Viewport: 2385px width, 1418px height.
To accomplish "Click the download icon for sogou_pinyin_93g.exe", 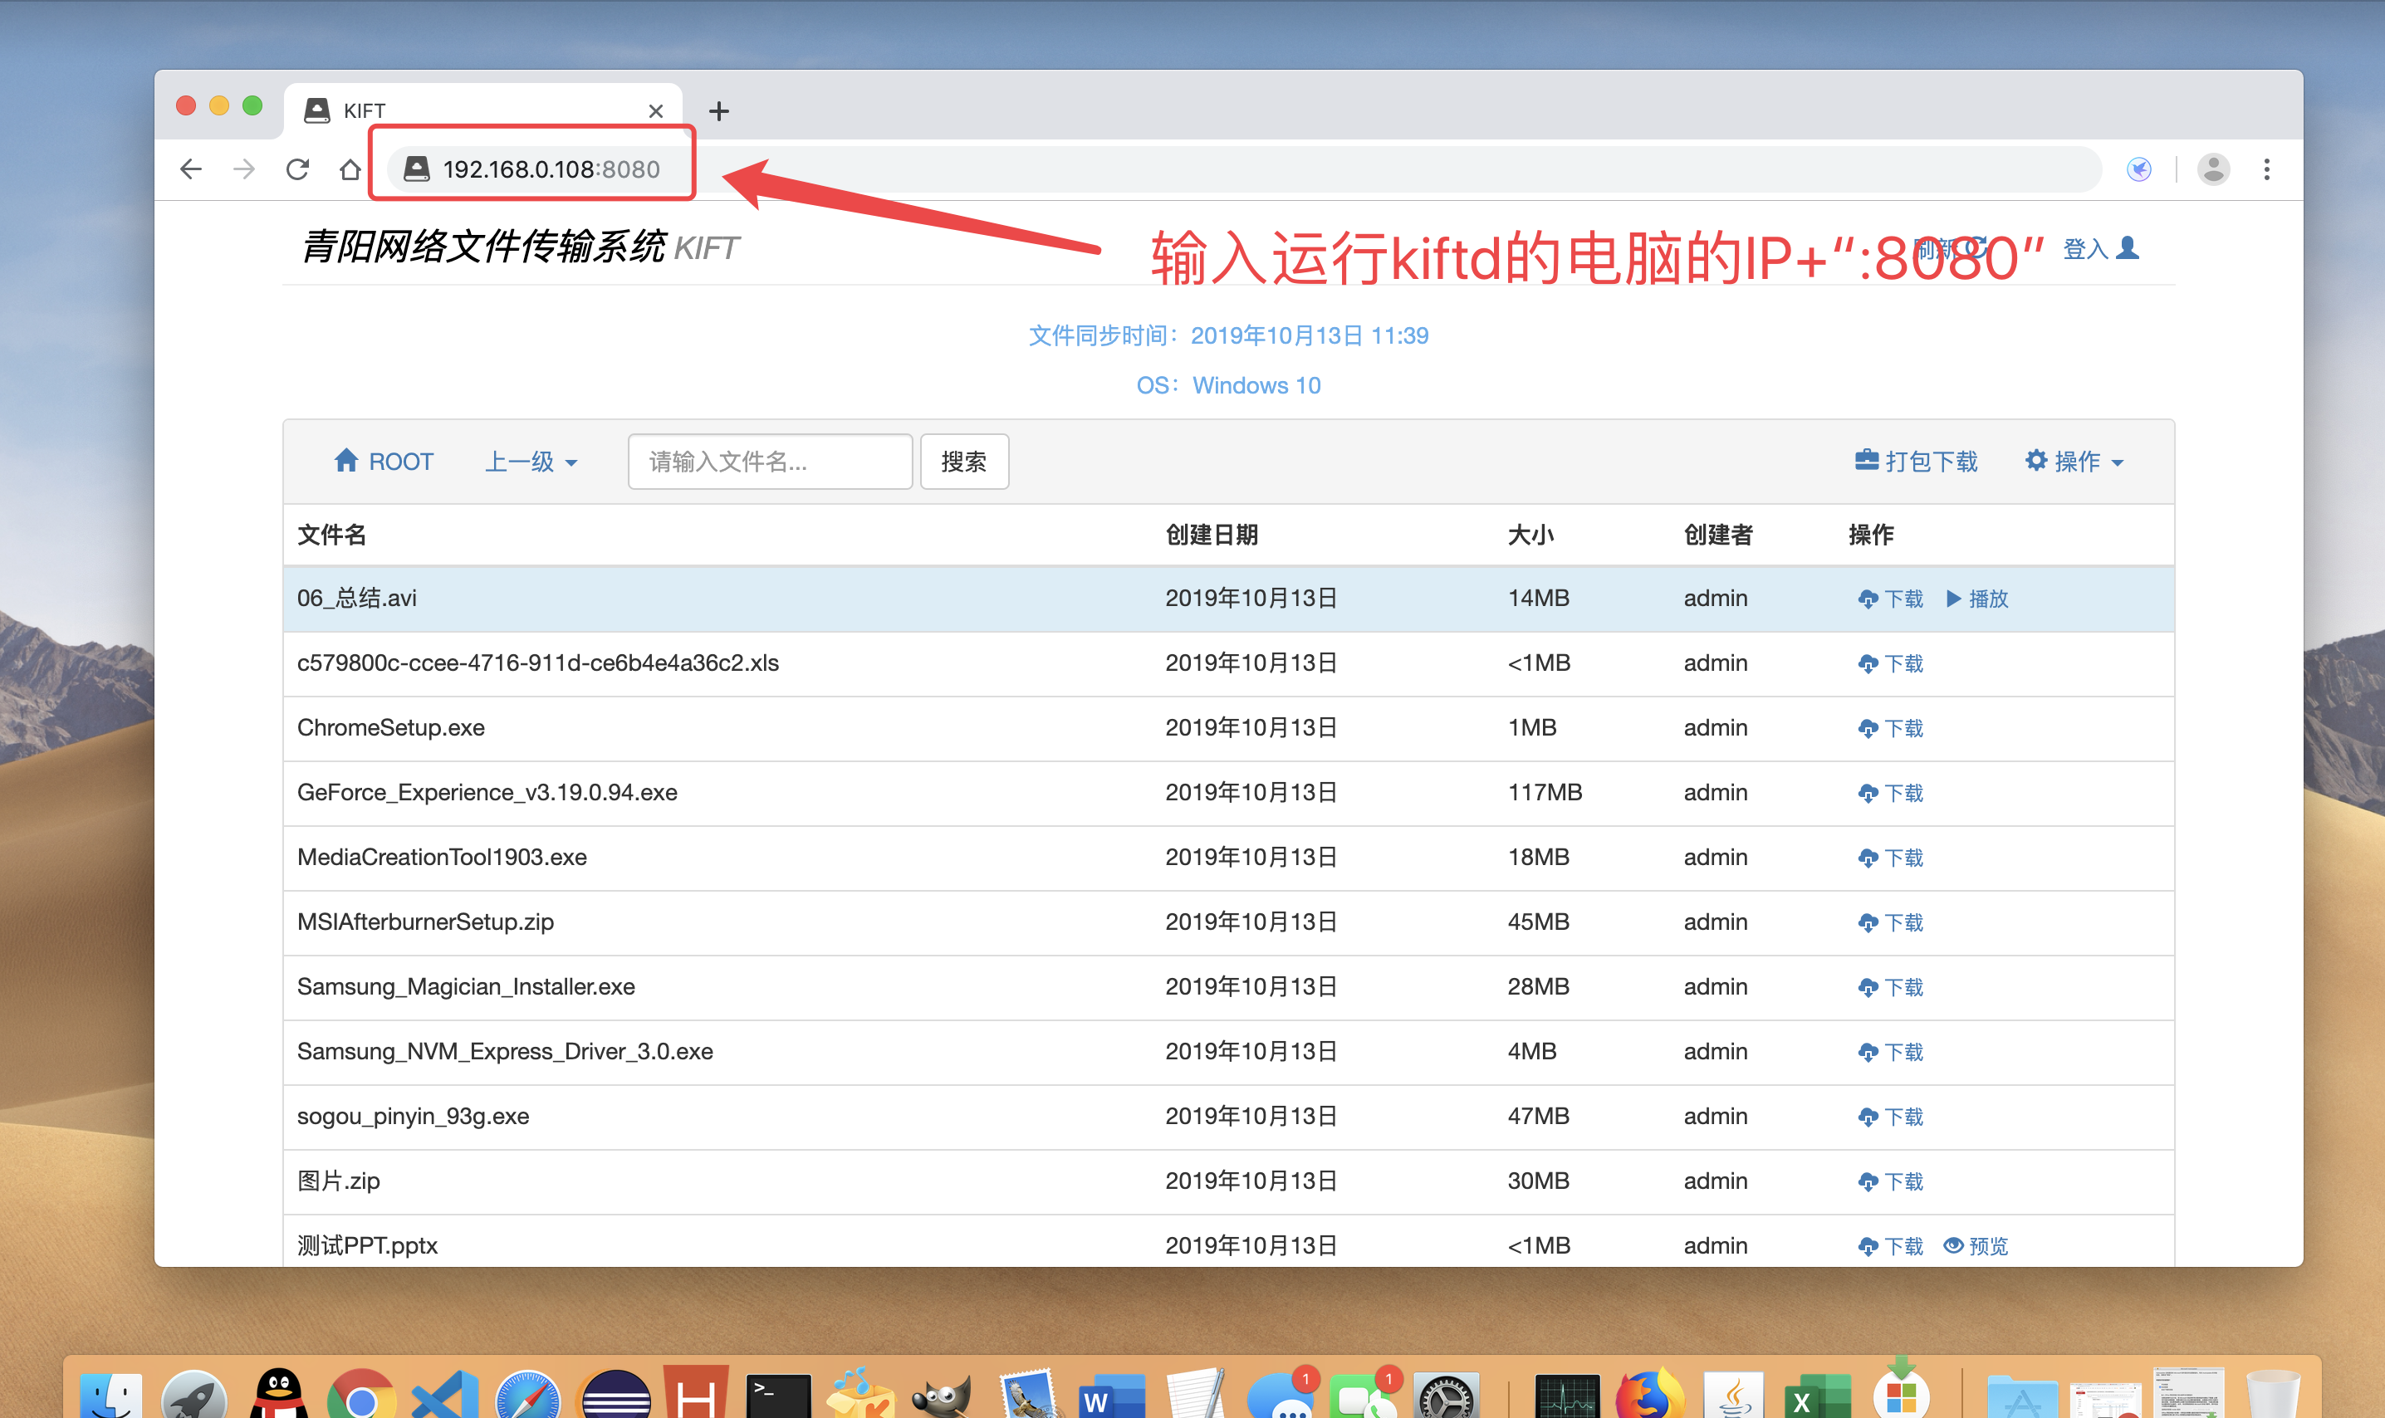I will (x=1870, y=1116).
